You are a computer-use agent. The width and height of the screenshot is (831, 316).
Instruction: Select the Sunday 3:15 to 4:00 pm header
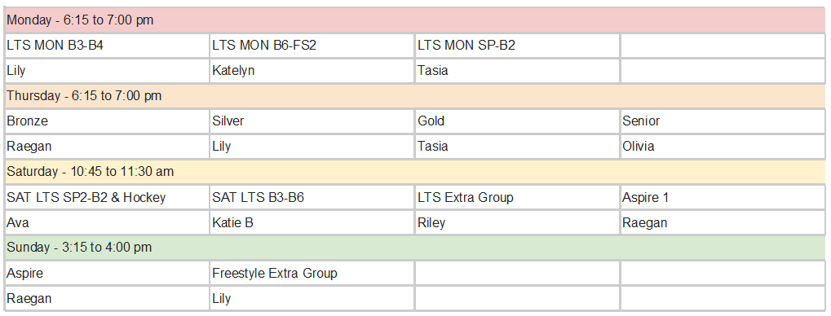pos(415,248)
